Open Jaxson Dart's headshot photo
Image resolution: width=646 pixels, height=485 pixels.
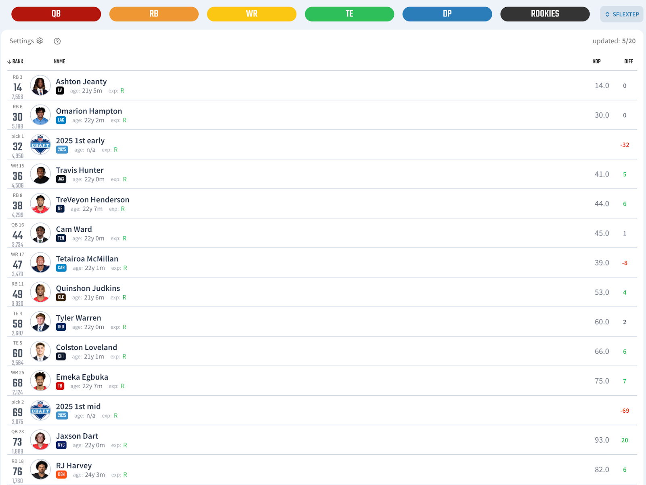[x=40, y=440]
